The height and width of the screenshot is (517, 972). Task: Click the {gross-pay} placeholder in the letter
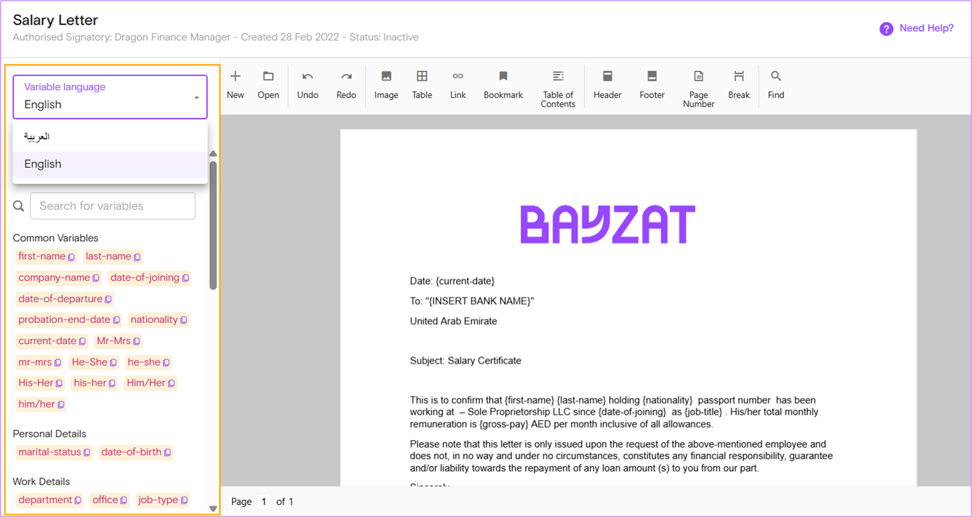(x=504, y=425)
